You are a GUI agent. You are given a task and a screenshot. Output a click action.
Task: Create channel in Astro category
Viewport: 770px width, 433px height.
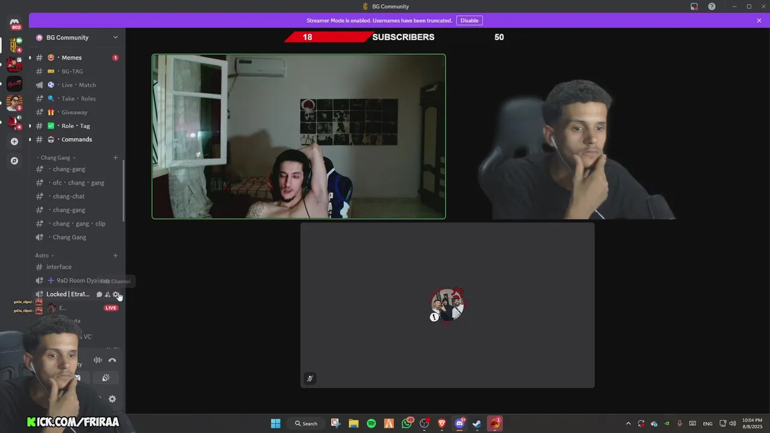115,256
